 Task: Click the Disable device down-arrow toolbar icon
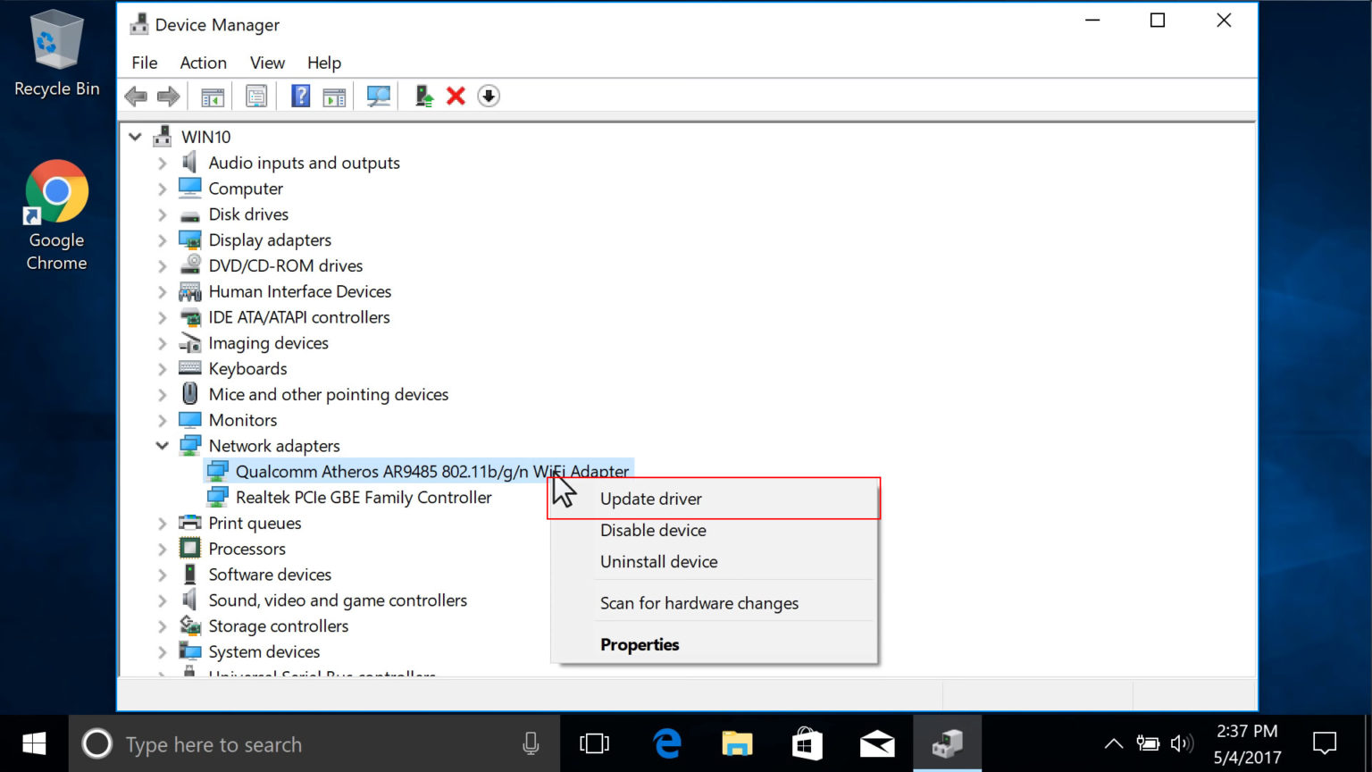[489, 96]
